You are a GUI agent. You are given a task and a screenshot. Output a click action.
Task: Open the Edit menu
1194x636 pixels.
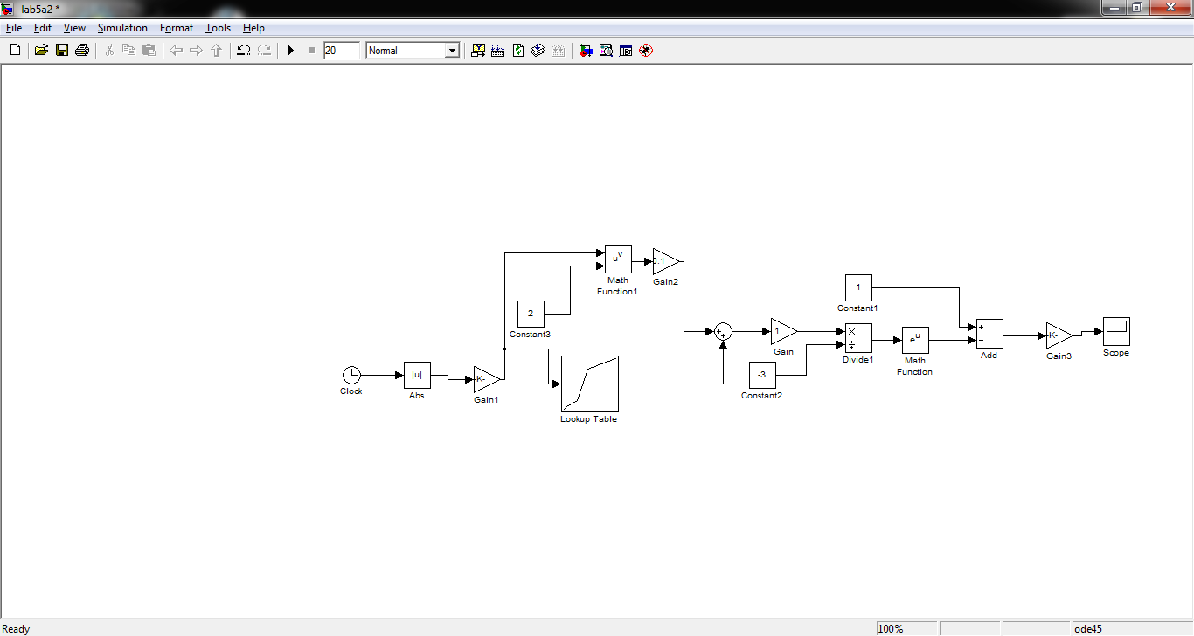point(43,28)
